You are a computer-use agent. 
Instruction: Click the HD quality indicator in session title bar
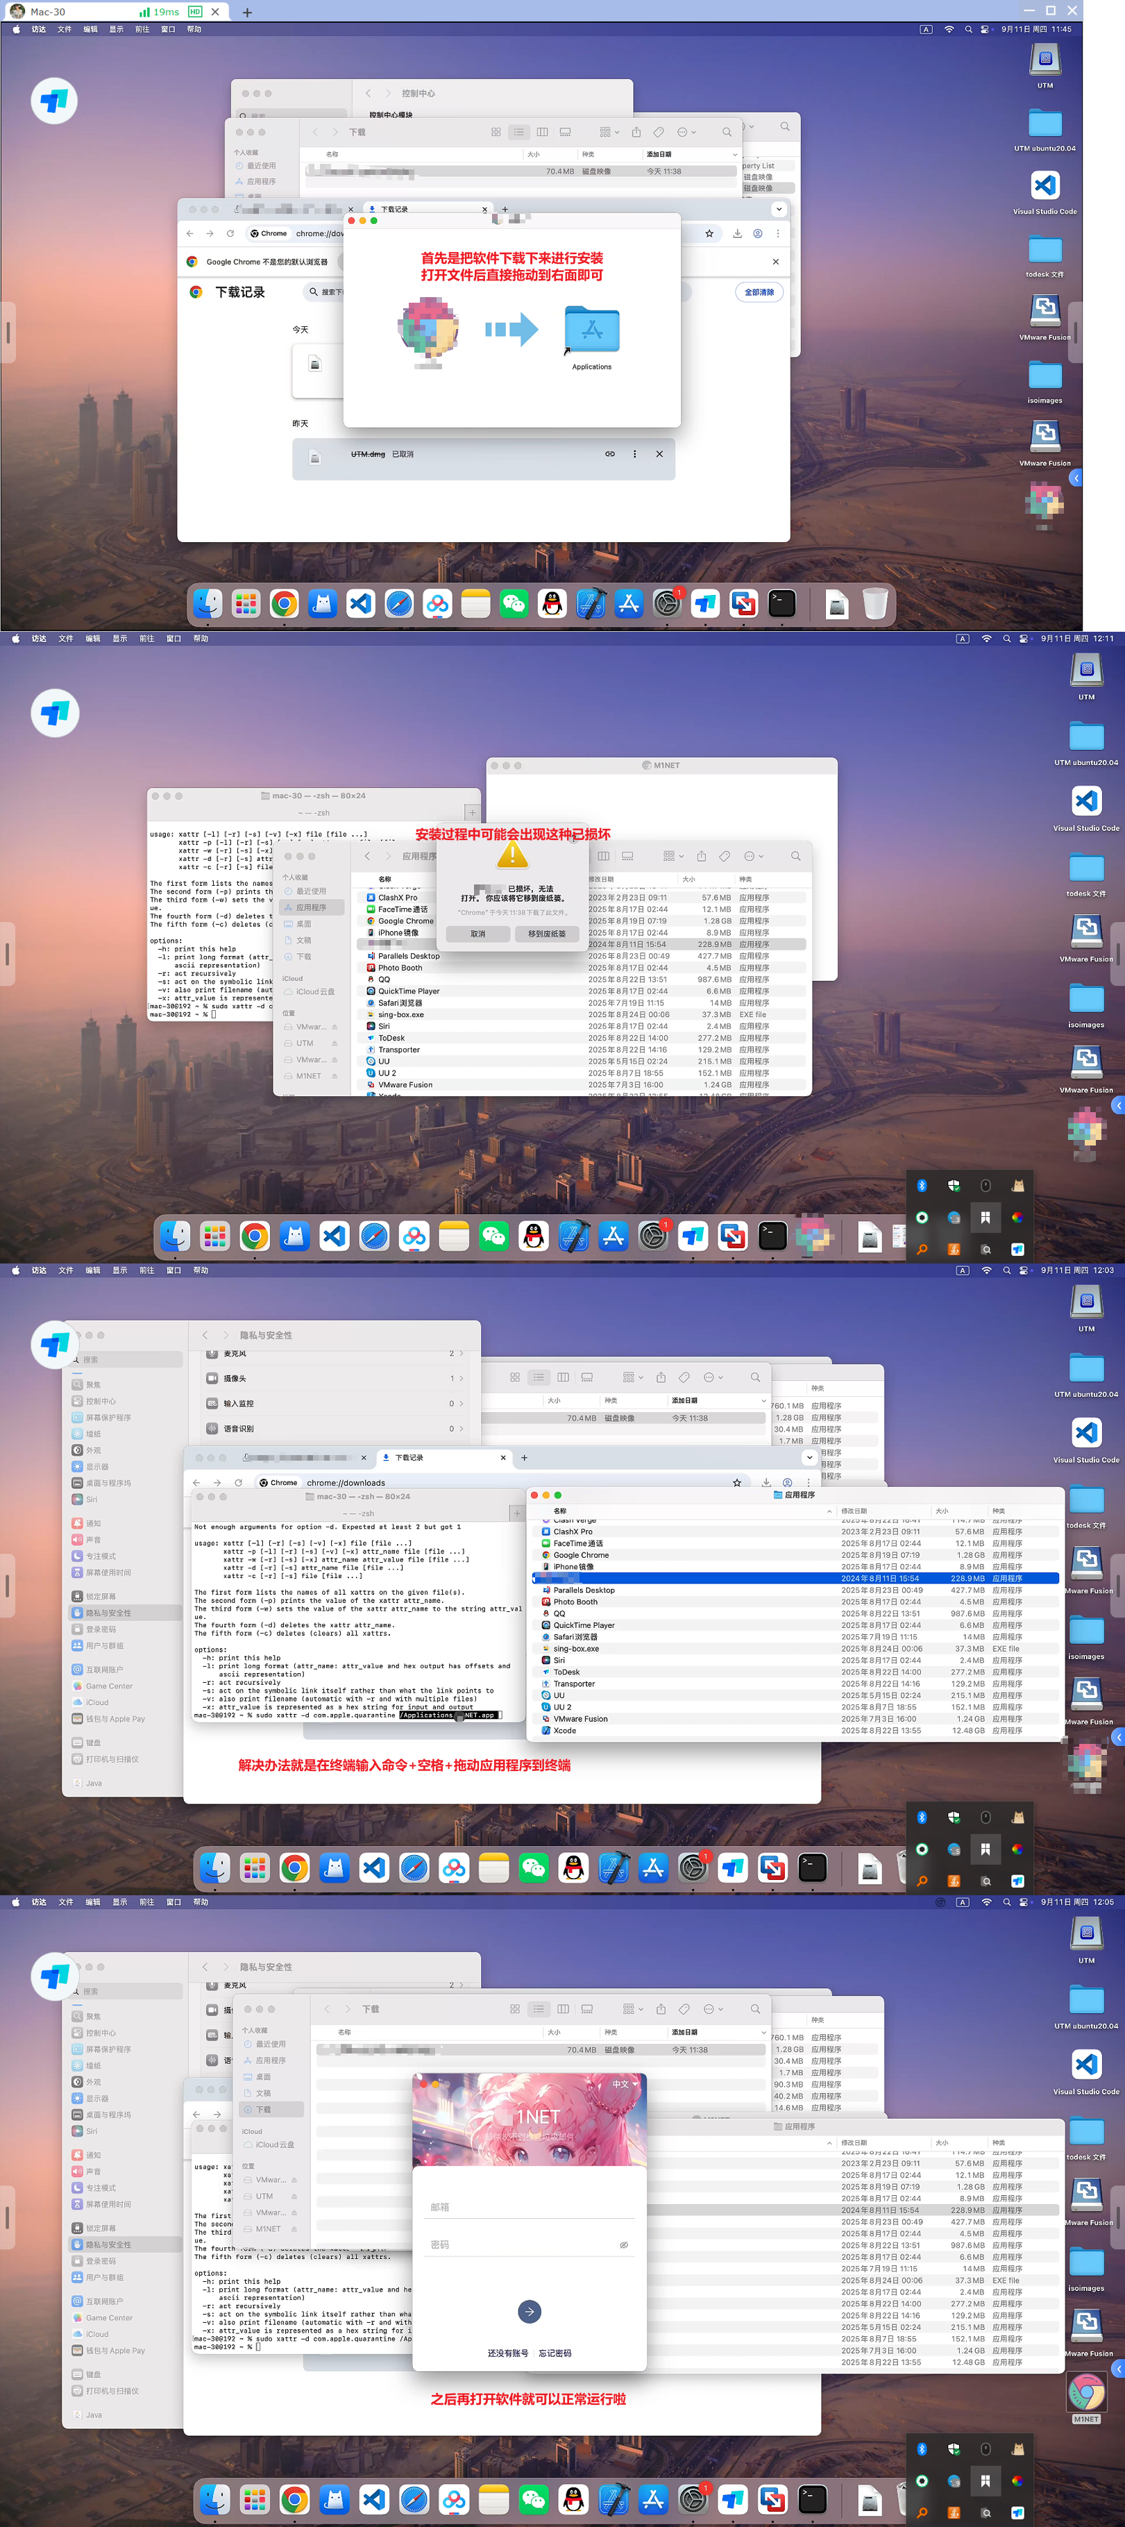pos(194,12)
